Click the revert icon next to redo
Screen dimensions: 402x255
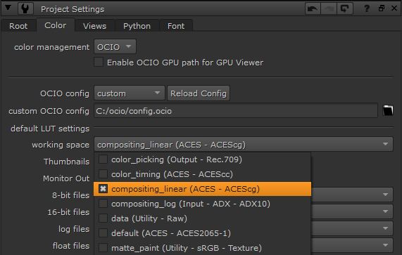tap(345, 9)
